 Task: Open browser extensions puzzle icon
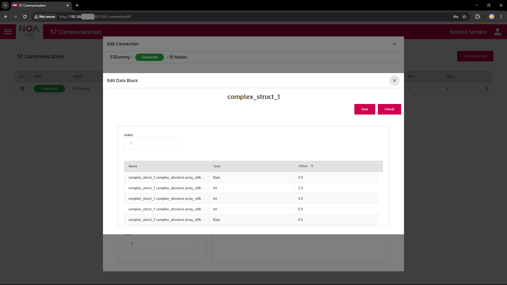click(477, 17)
